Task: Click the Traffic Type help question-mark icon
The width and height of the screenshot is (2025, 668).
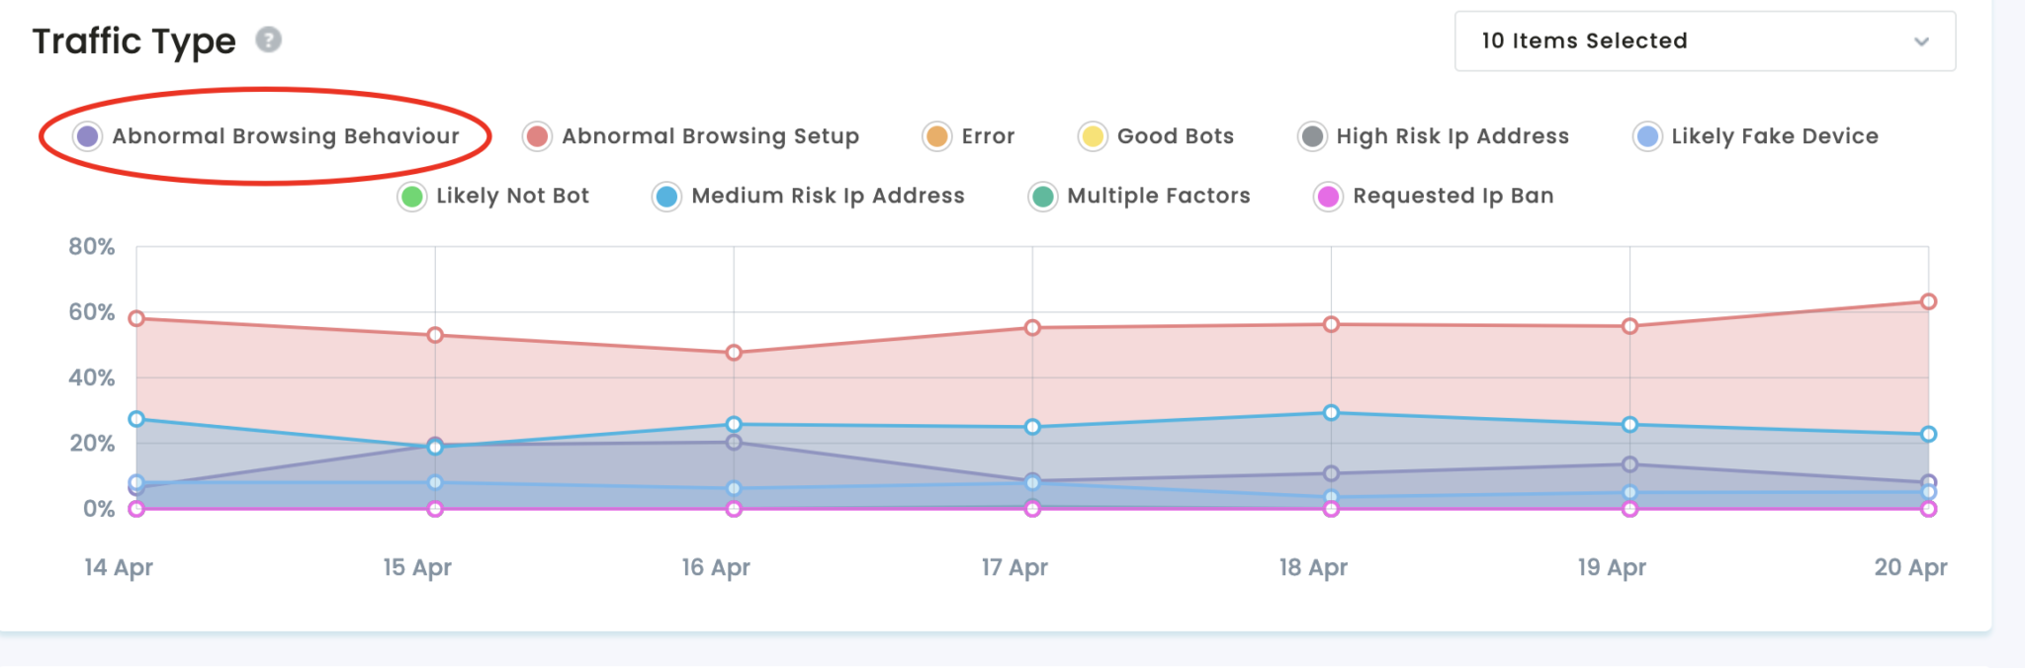Action: click(268, 40)
